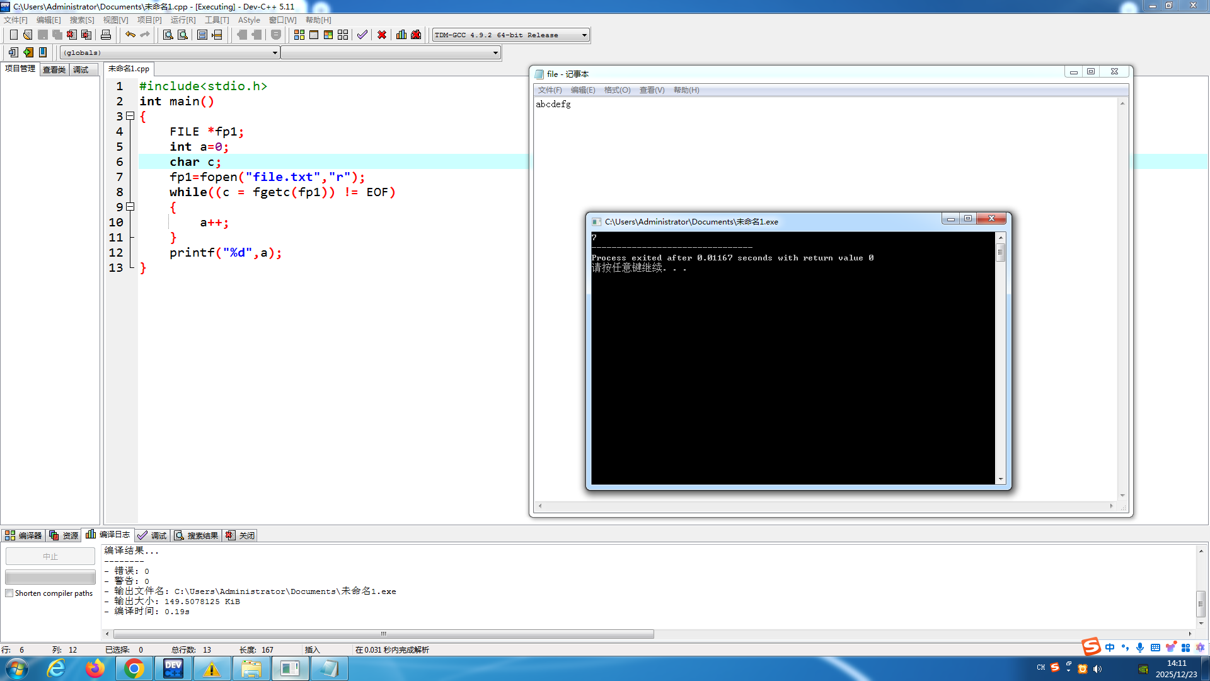
Task: Collapse the code fold at line 3
Action: coord(130,116)
